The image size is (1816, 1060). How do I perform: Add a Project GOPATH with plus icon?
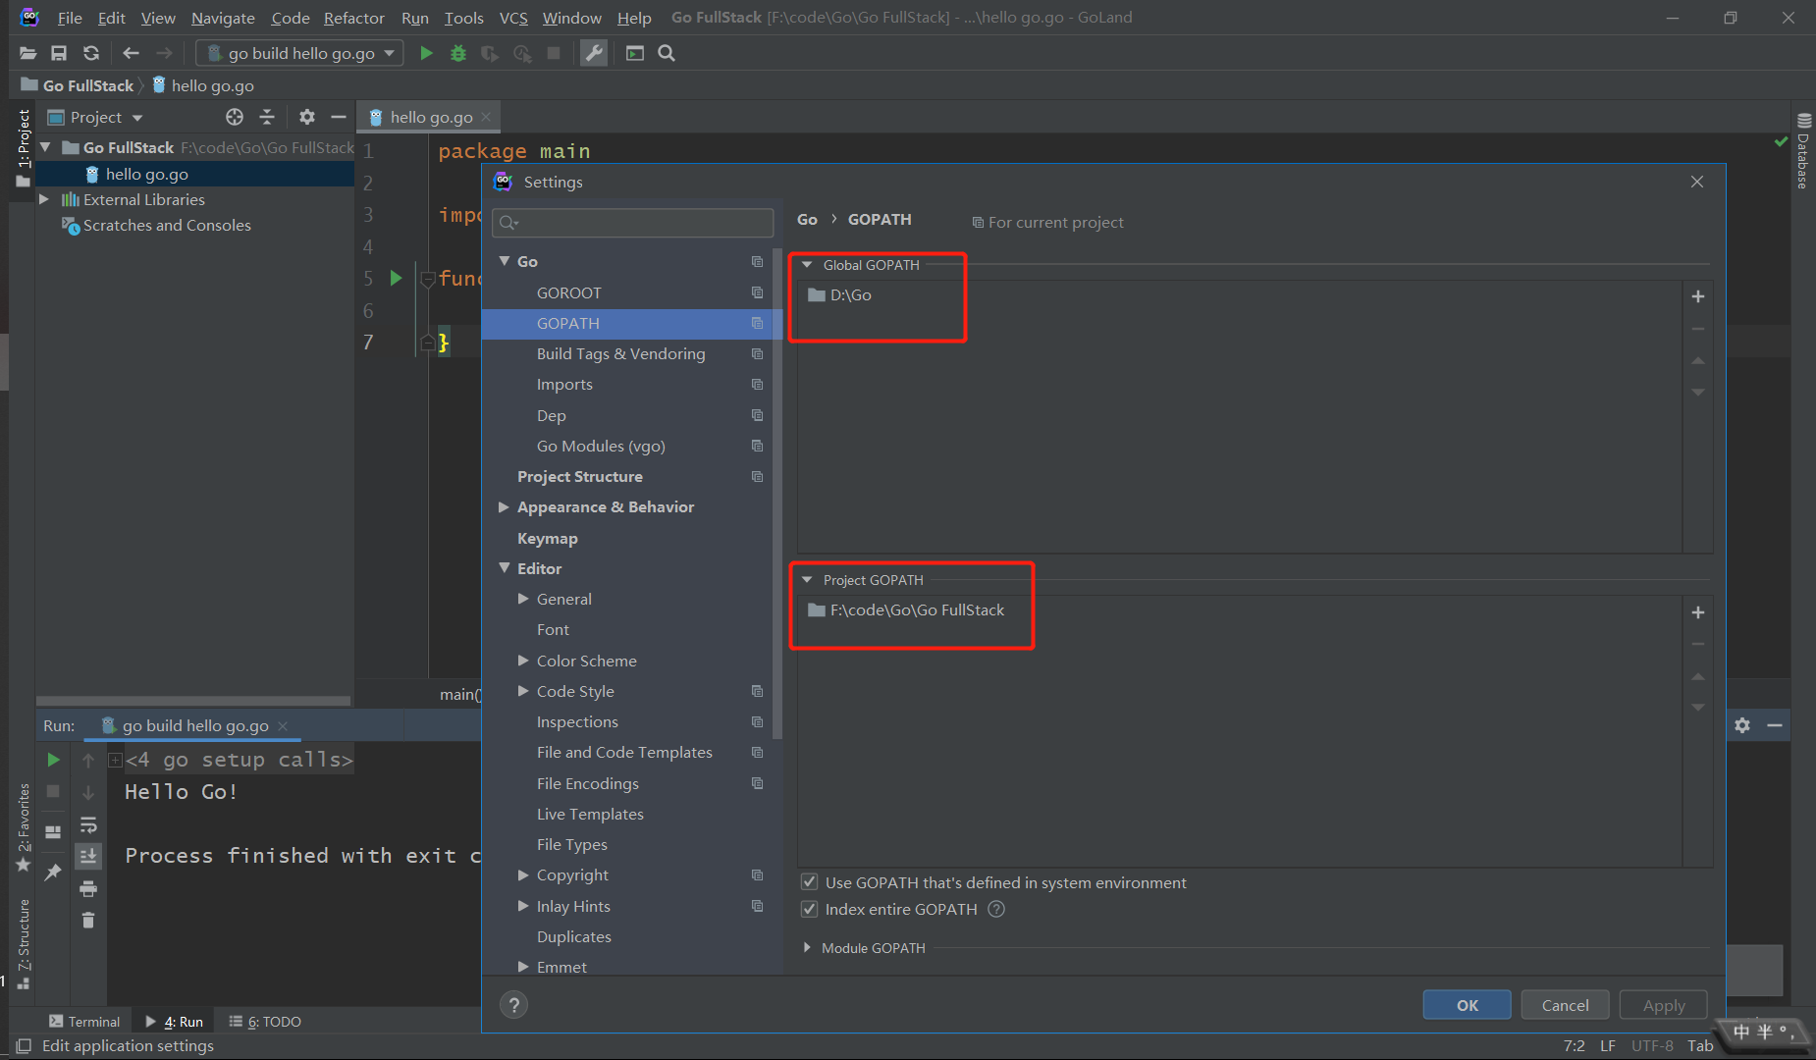point(1698,612)
